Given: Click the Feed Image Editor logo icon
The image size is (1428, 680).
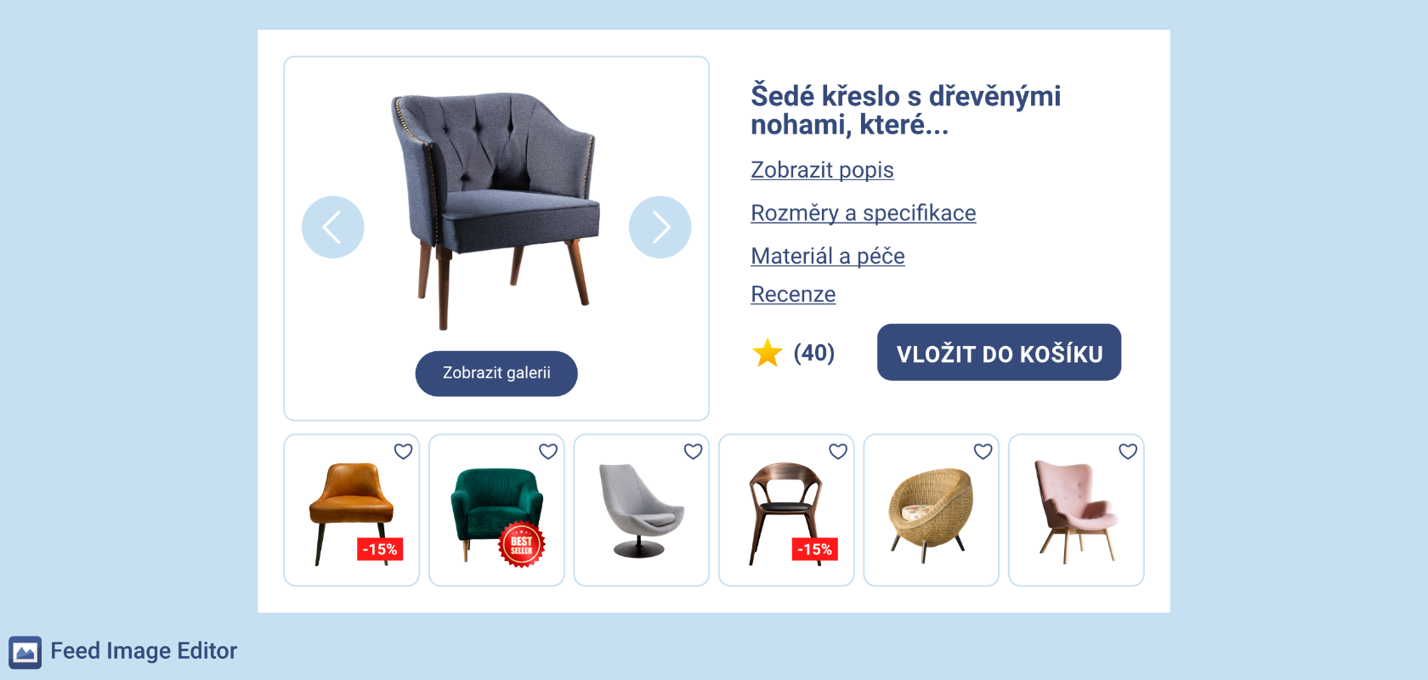Looking at the screenshot, I should click(25, 652).
